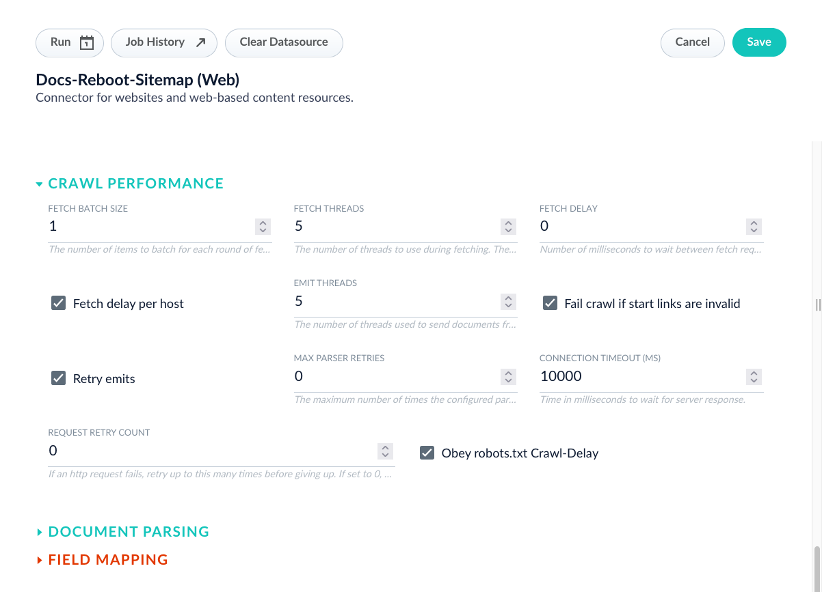Click the Fetch Threads stepper arrows
This screenshot has width=822, height=592.
tap(508, 227)
